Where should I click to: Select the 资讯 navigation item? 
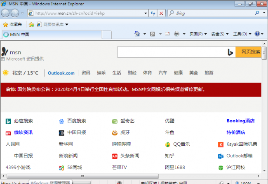[86, 73]
